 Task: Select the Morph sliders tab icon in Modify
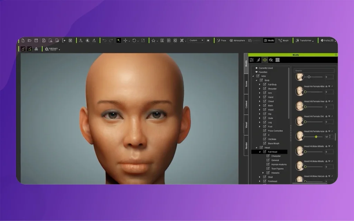[x=264, y=60]
